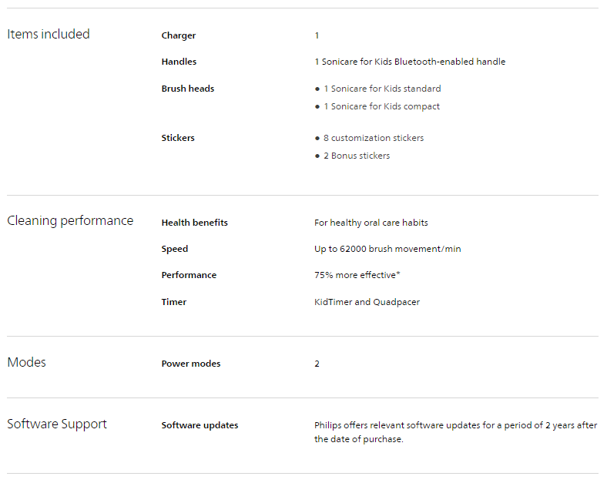Click the Bluetooth-enabled handle description text
The width and height of the screenshot is (607, 483).
[x=410, y=62]
